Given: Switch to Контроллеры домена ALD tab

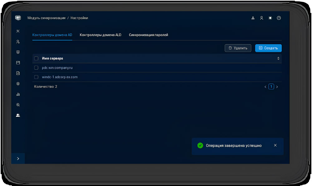Looking at the screenshot, I should pos(100,35).
